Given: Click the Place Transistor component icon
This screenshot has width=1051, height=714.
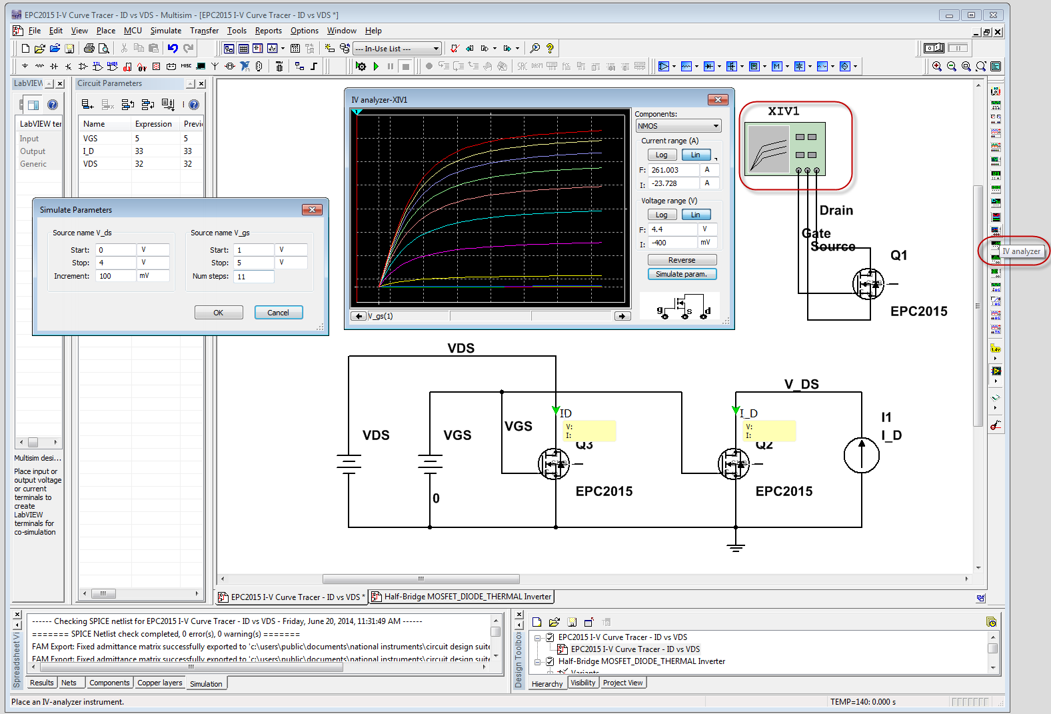Looking at the screenshot, I should coord(69,67).
